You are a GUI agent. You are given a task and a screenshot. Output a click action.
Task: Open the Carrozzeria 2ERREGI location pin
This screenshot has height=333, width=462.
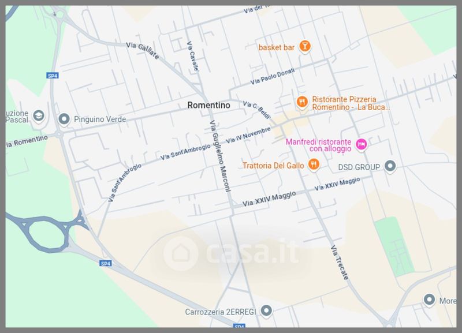267,311
